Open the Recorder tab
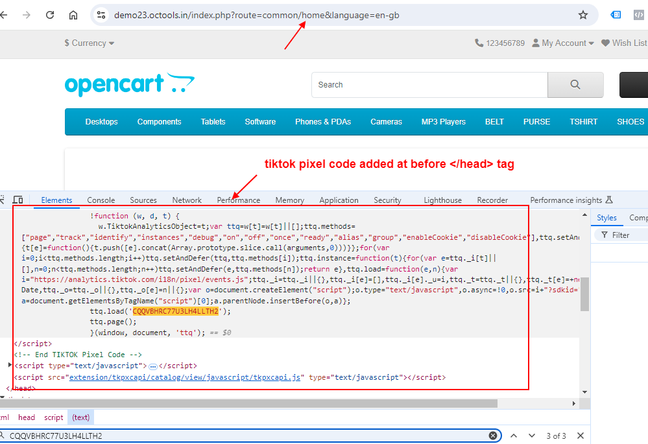The image size is (648, 444). tap(492, 200)
